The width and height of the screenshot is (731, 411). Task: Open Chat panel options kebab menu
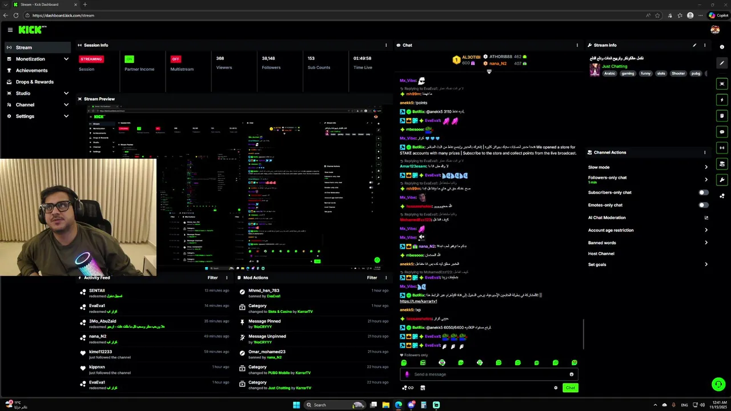[x=577, y=45]
